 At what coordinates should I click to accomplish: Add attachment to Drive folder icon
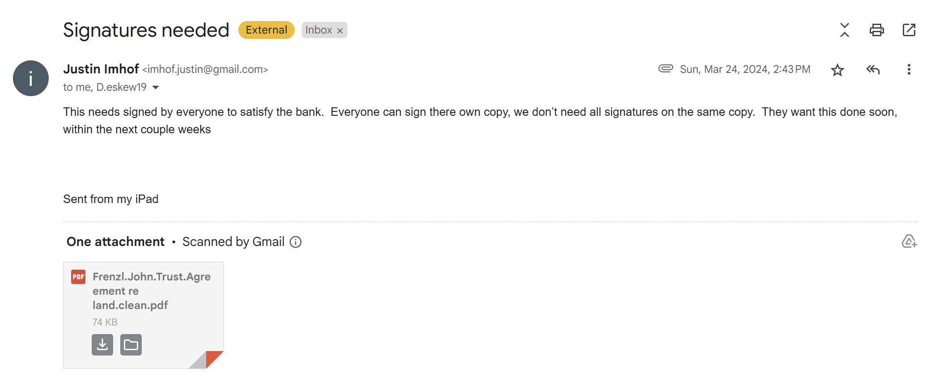[x=131, y=345]
